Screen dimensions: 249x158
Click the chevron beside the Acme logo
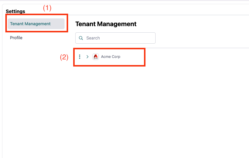pos(87,57)
